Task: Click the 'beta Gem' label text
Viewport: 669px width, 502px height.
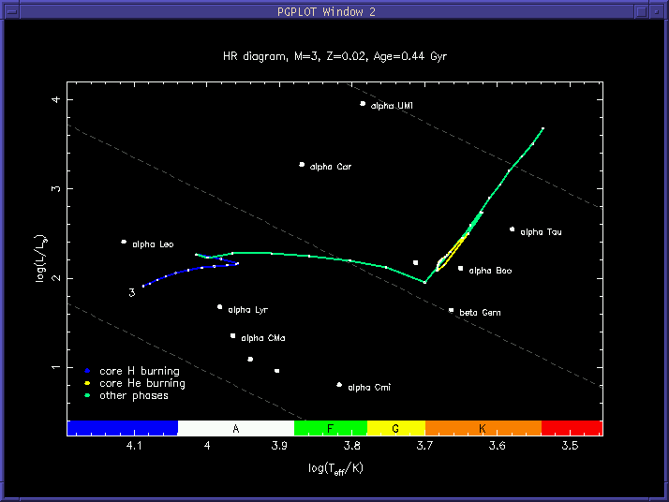Action: click(480, 313)
